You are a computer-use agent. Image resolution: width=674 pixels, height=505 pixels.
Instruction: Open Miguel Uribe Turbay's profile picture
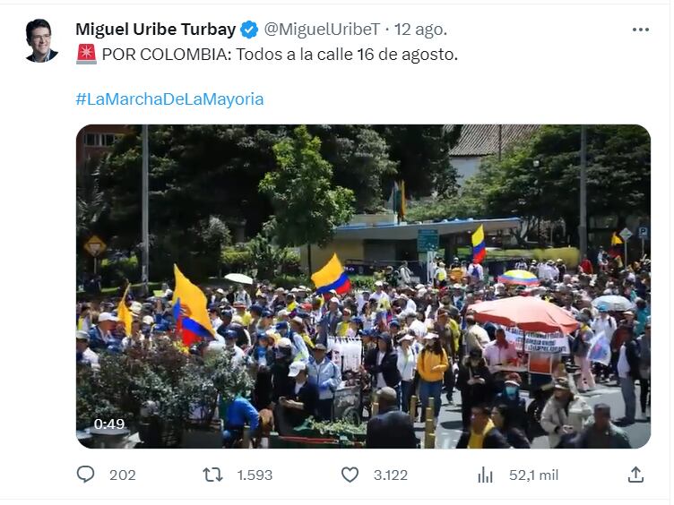pyautogui.click(x=42, y=41)
